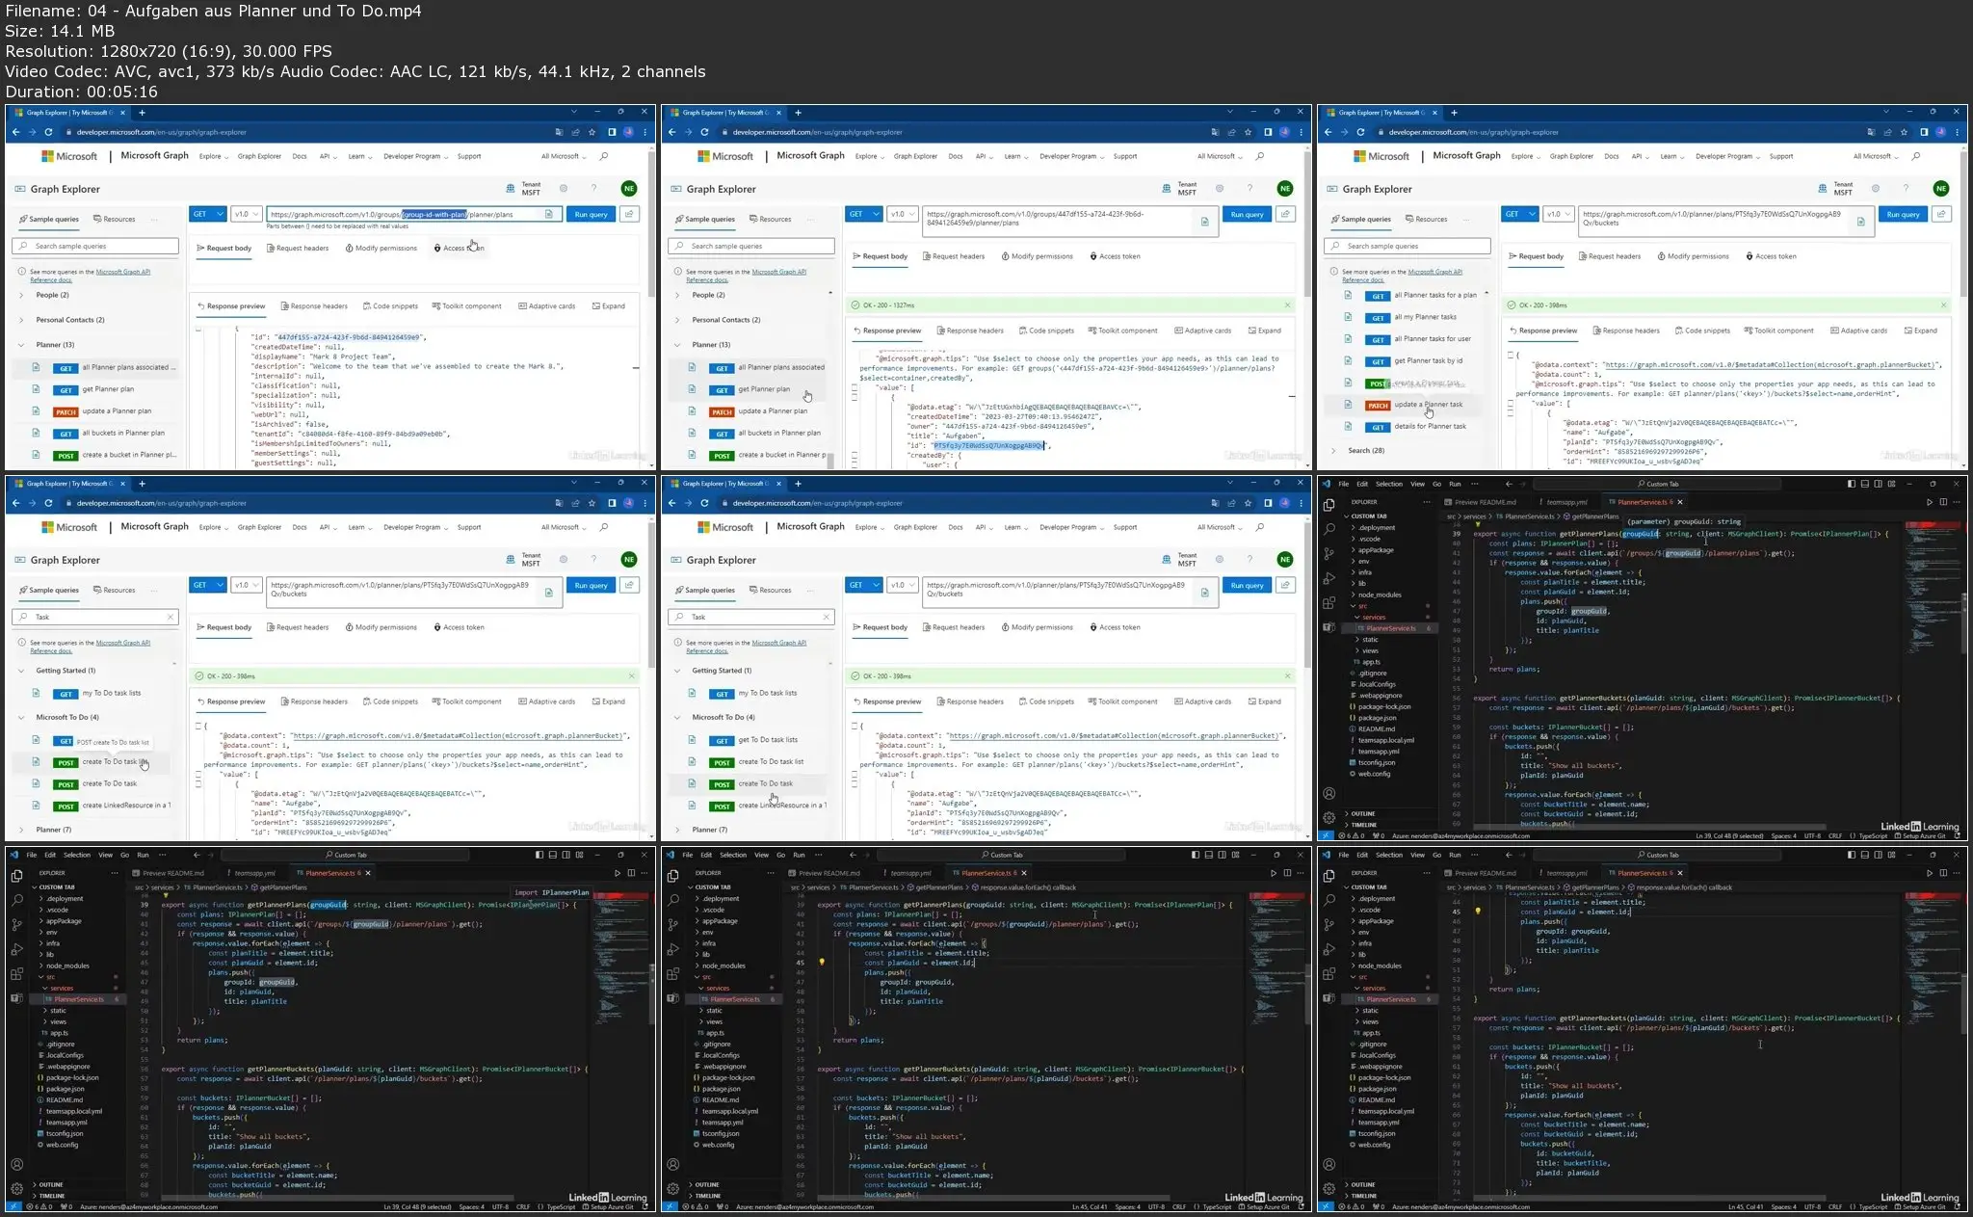Click Custom Tab command center in groupGuid tooltip frame
The height and width of the screenshot is (1217, 1973).
[x=1658, y=484]
